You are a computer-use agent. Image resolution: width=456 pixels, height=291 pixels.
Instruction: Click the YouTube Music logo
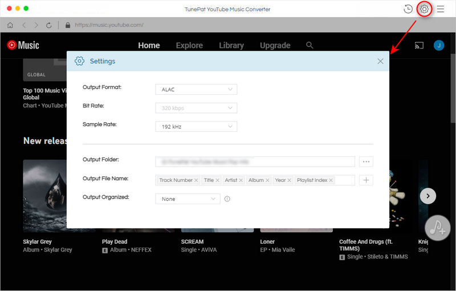23,45
